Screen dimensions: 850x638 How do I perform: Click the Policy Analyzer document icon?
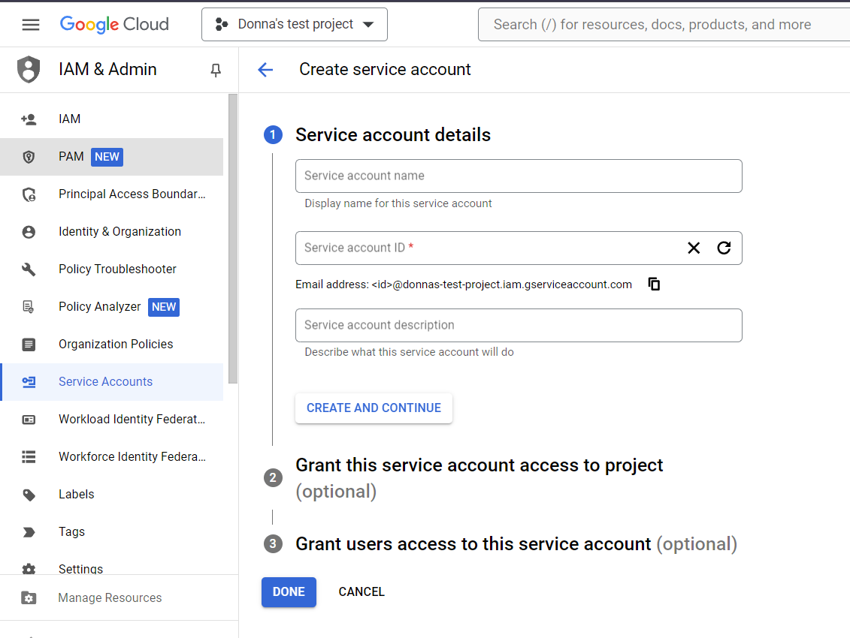29,307
